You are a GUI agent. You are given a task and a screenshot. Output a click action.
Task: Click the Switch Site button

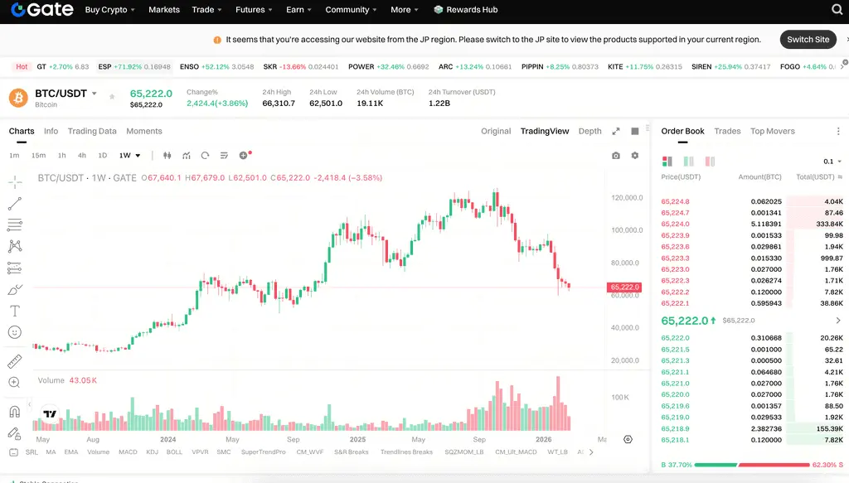coord(808,40)
